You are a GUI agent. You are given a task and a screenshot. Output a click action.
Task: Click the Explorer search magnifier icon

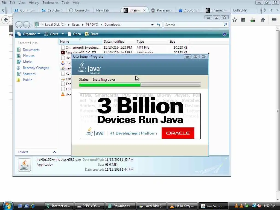pyautogui.click(x=225, y=24)
